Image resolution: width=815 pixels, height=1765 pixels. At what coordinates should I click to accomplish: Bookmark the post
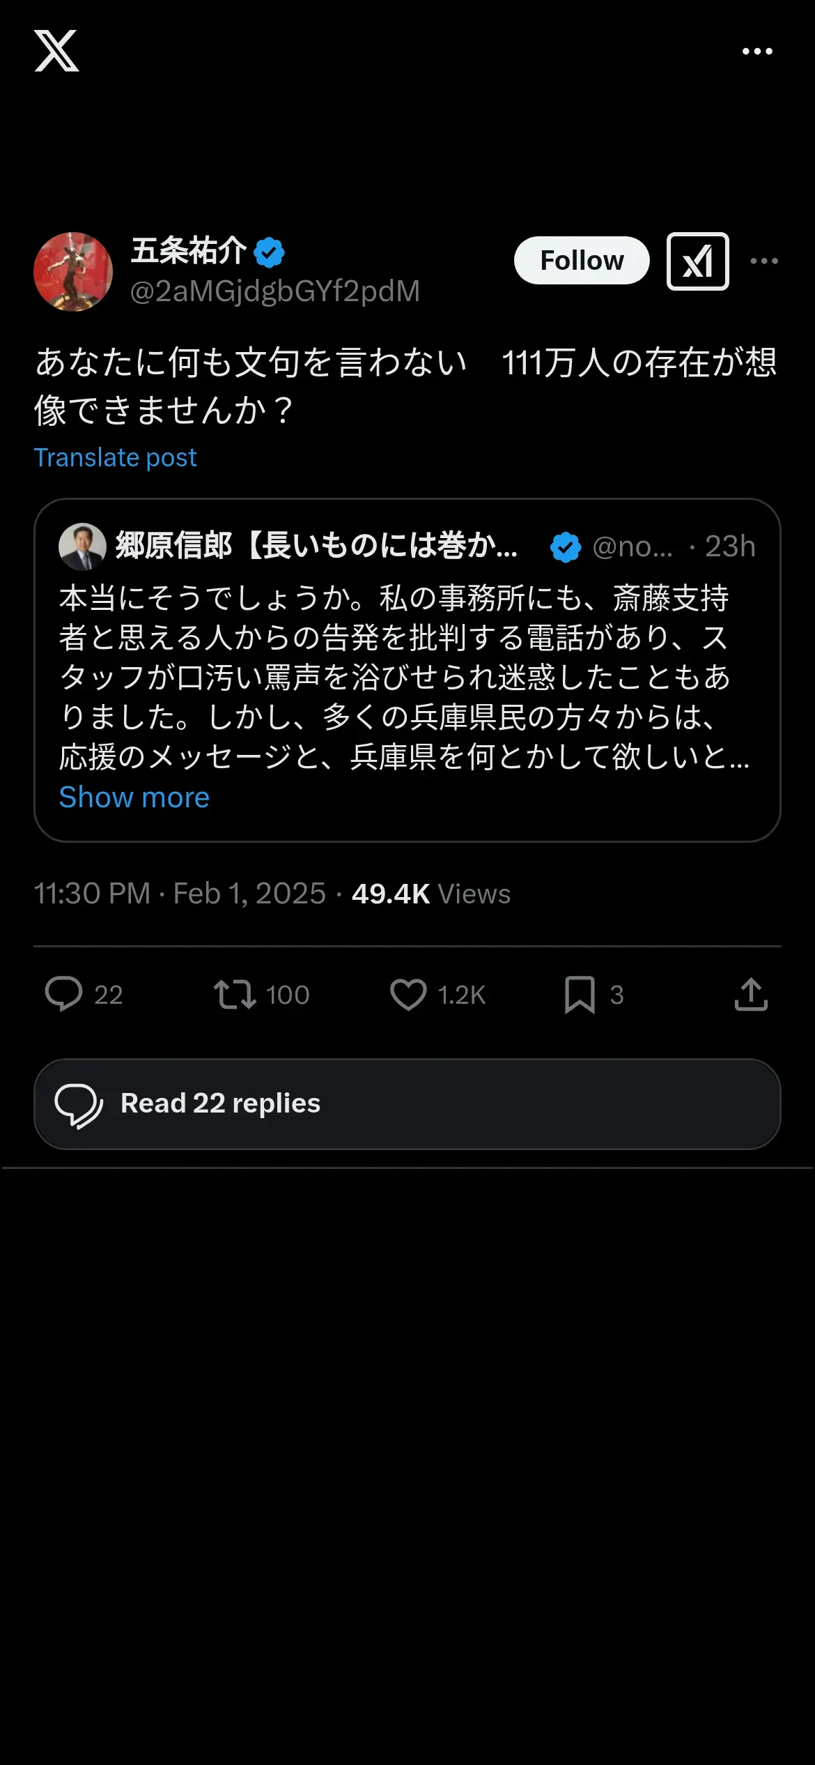pyautogui.click(x=580, y=994)
